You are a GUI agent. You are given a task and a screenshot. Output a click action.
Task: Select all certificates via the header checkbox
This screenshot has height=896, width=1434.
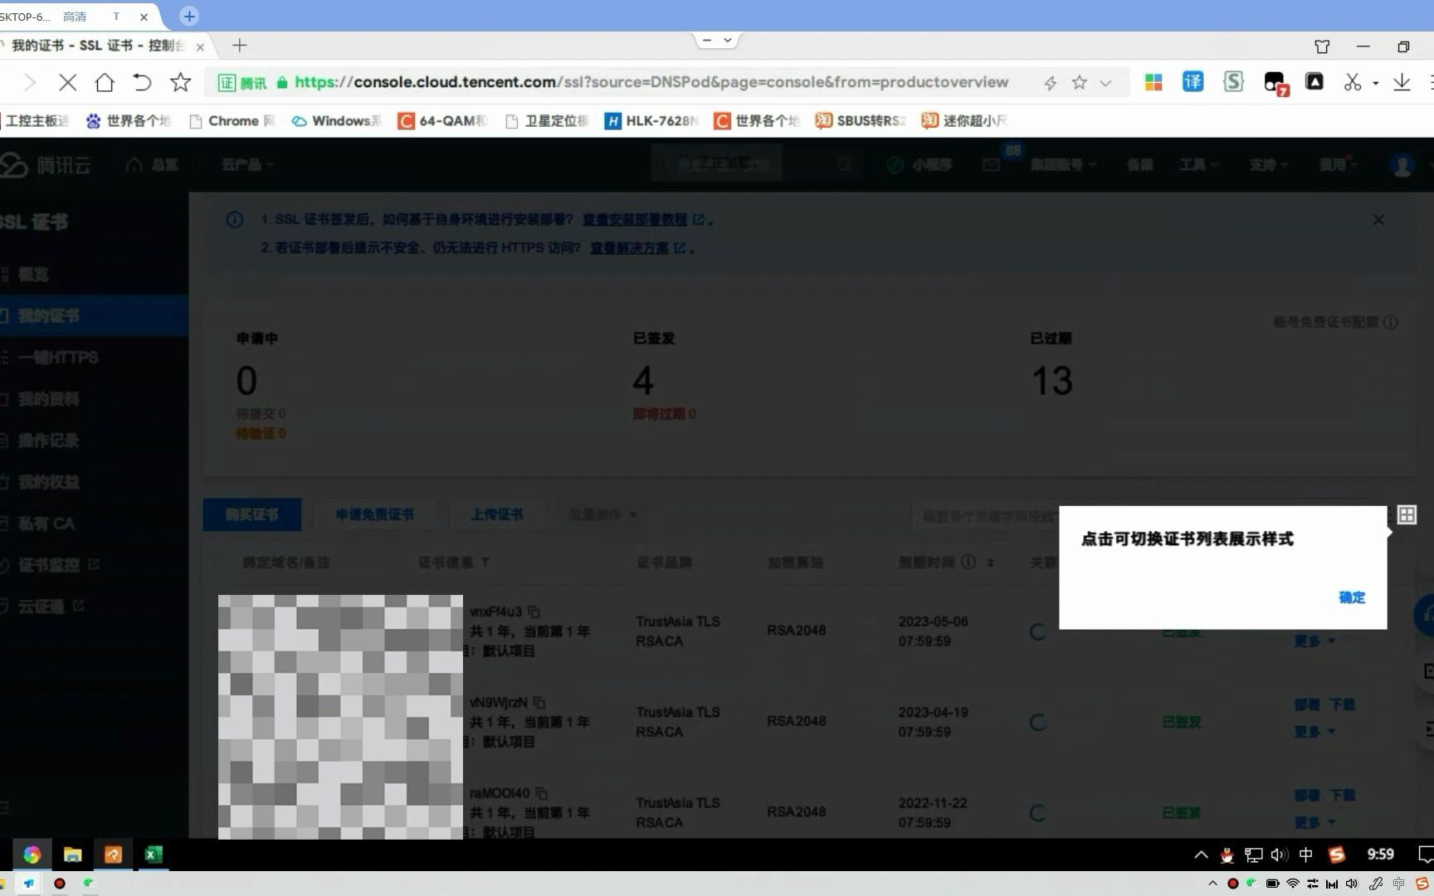tap(222, 562)
